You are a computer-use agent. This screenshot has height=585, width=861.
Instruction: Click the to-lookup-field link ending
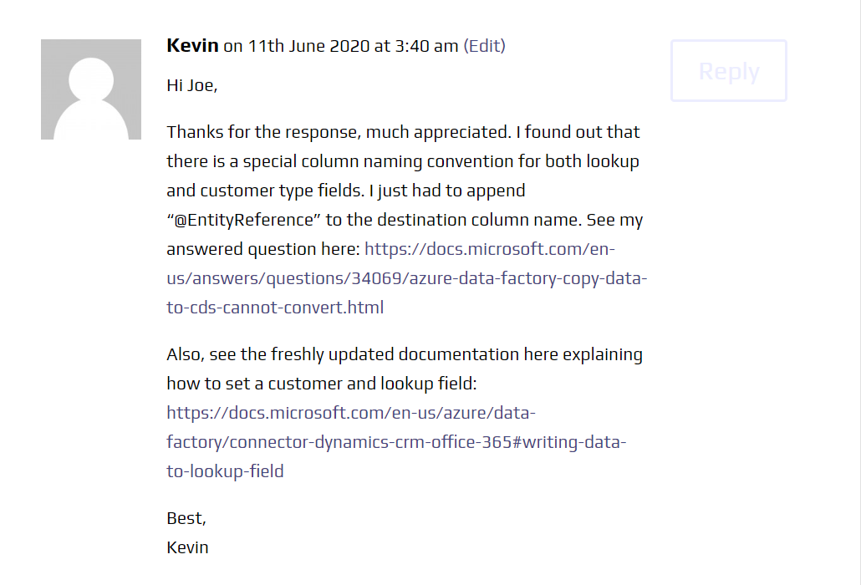tap(225, 471)
